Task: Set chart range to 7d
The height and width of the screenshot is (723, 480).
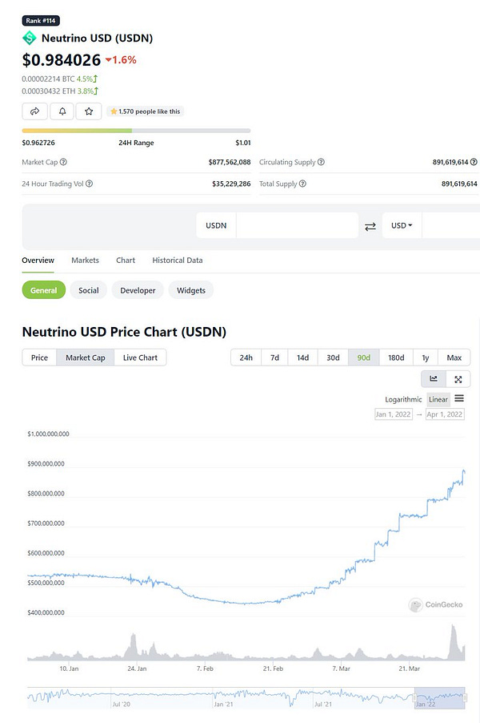Action: coord(274,357)
